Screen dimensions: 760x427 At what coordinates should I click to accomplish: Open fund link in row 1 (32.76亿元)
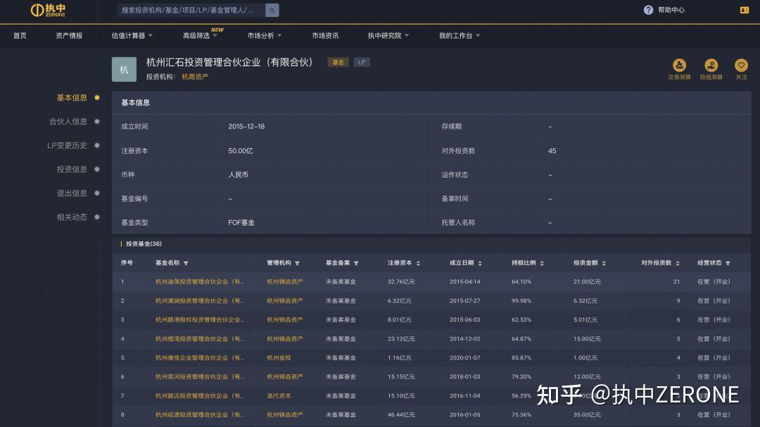[200, 282]
